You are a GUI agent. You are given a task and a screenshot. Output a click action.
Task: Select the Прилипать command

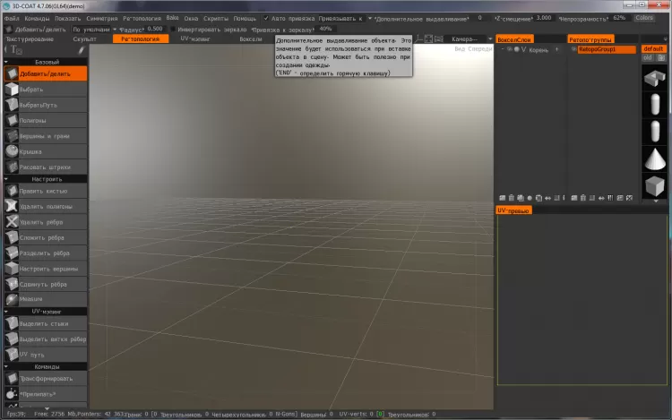click(x=46, y=394)
